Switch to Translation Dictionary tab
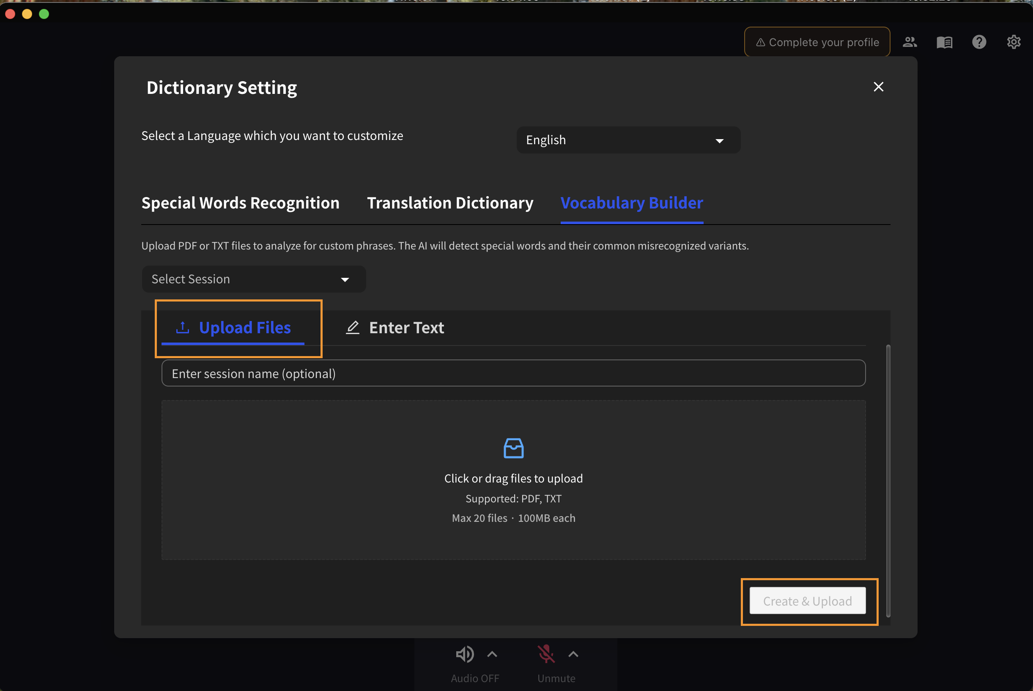This screenshot has width=1033, height=691. pos(450,203)
